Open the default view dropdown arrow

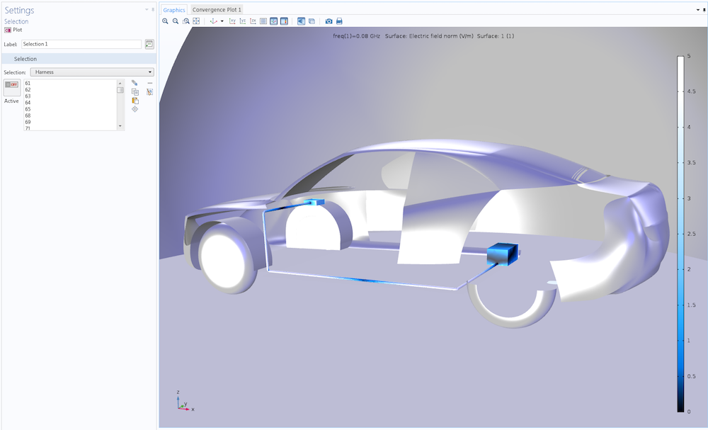[222, 21]
